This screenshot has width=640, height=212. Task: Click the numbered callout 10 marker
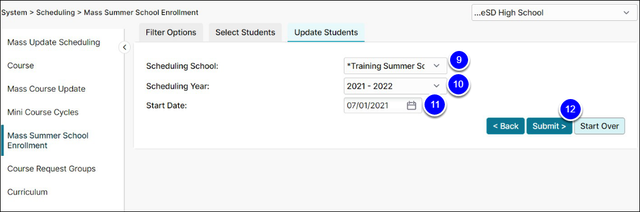click(459, 84)
